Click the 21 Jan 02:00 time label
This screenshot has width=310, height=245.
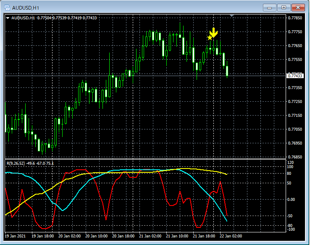150,236
